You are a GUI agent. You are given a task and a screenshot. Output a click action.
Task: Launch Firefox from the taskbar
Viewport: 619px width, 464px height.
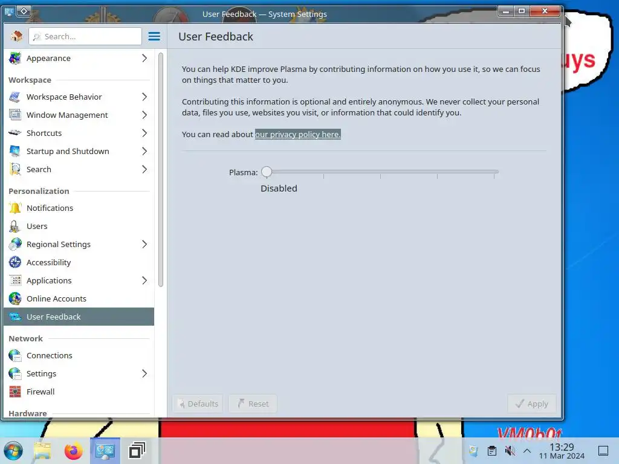73,451
